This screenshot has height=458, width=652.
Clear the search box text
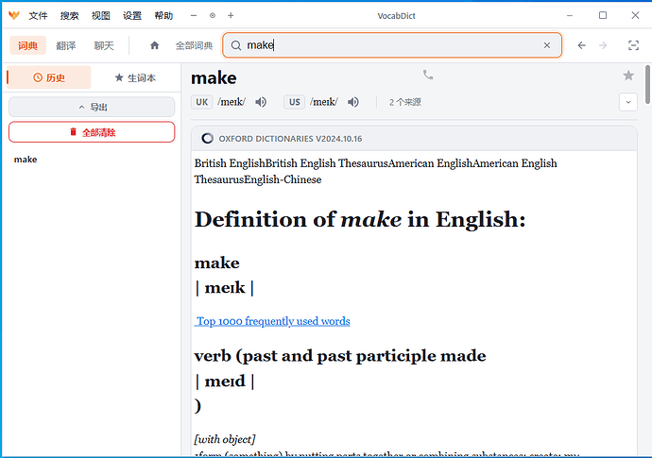point(547,45)
